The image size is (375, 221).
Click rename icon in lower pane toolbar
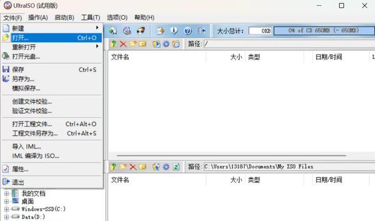[x=142, y=167]
